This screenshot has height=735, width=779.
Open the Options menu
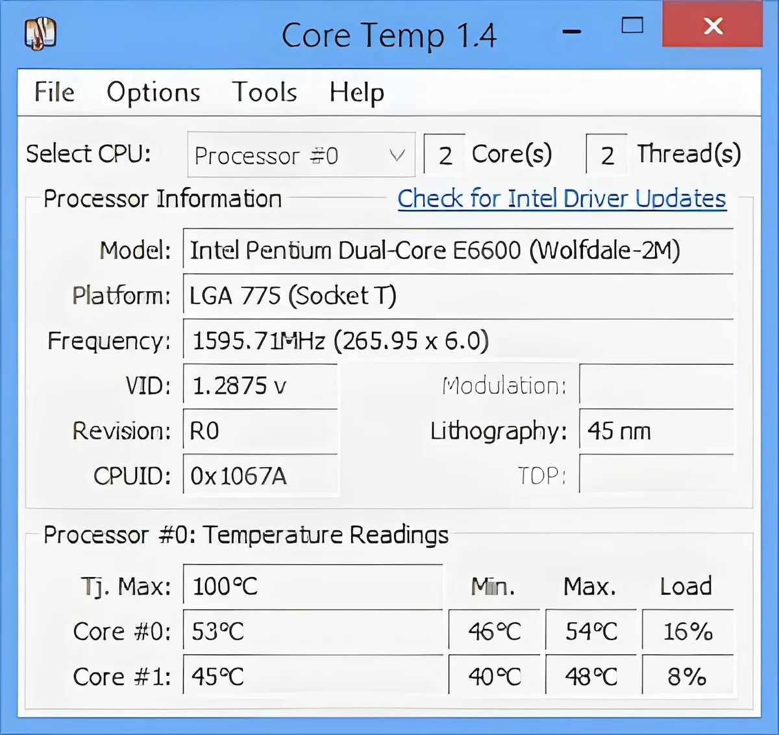coord(153,92)
